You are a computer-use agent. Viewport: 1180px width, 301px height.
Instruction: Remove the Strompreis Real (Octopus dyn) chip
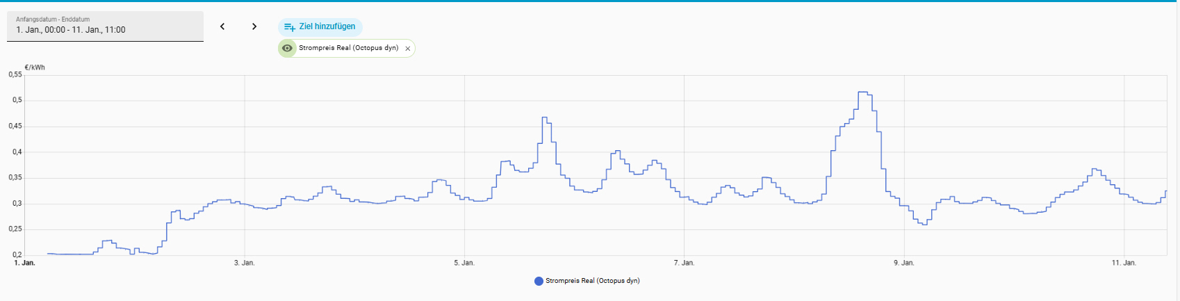[x=408, y=49]
